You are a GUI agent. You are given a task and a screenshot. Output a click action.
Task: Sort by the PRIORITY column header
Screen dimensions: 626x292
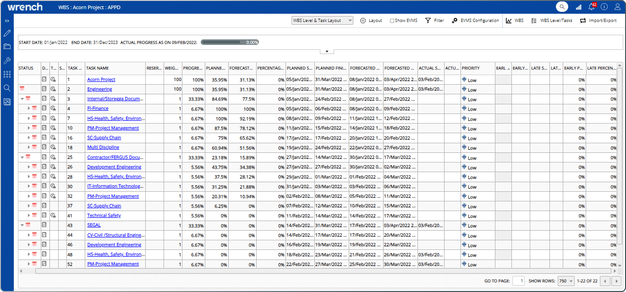coord(478,68)
